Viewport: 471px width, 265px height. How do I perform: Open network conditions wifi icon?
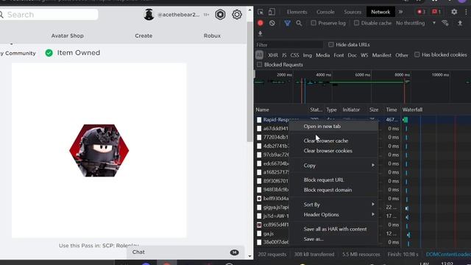[445, 23]
